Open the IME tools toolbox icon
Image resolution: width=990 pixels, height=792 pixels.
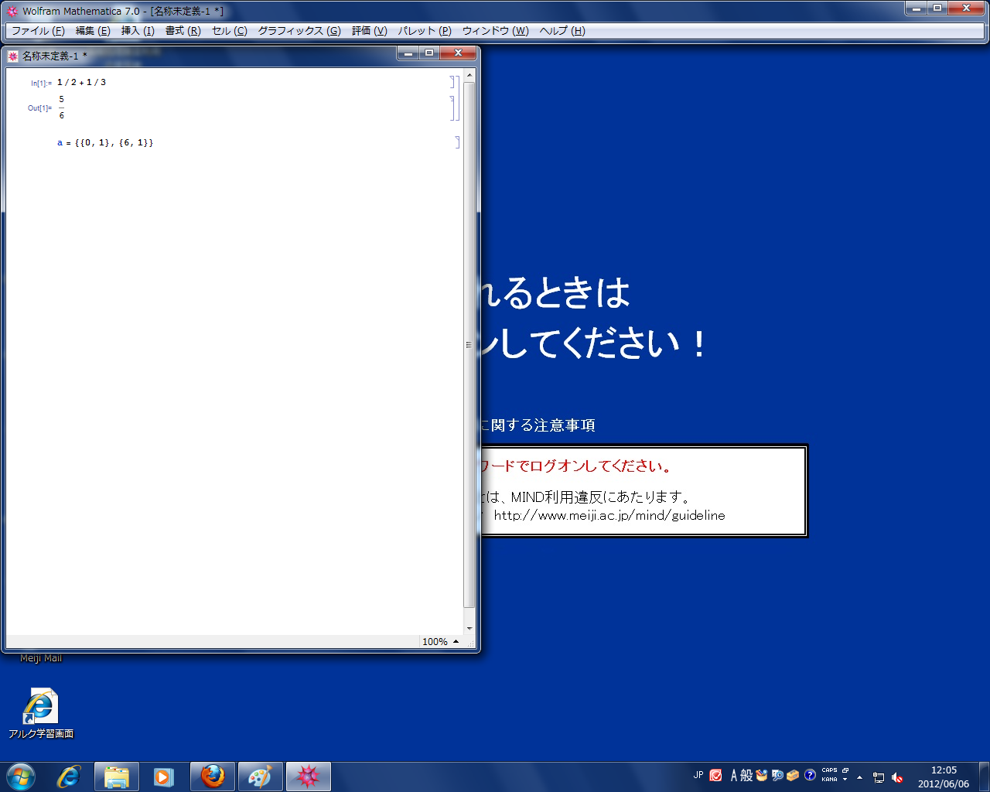(x=793, y=775)
